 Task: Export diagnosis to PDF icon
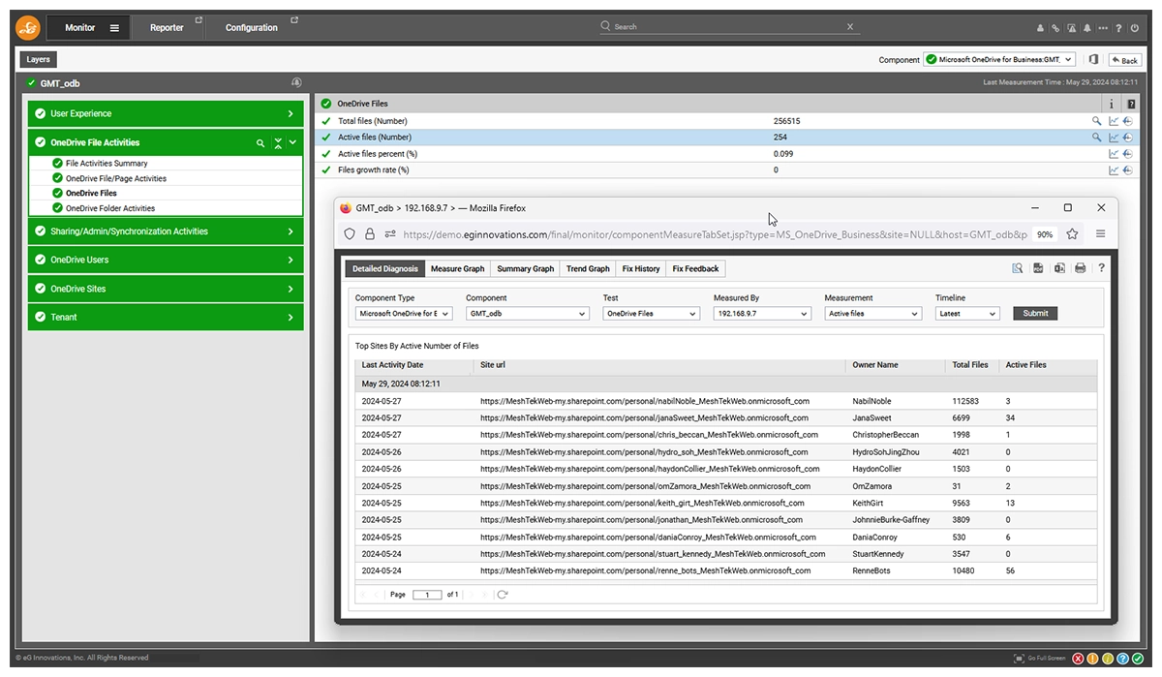(x=1038, y=268)
